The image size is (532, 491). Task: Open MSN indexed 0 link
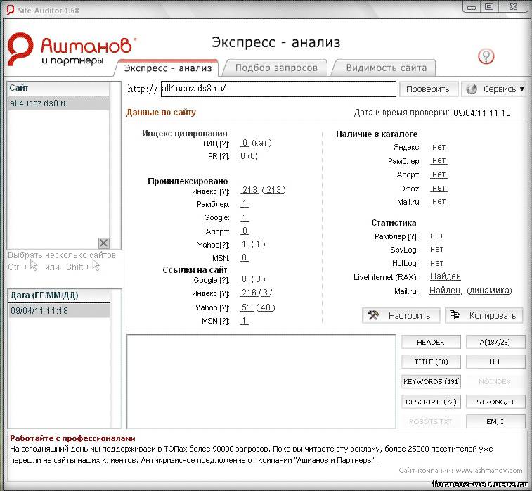coord(245,257)
